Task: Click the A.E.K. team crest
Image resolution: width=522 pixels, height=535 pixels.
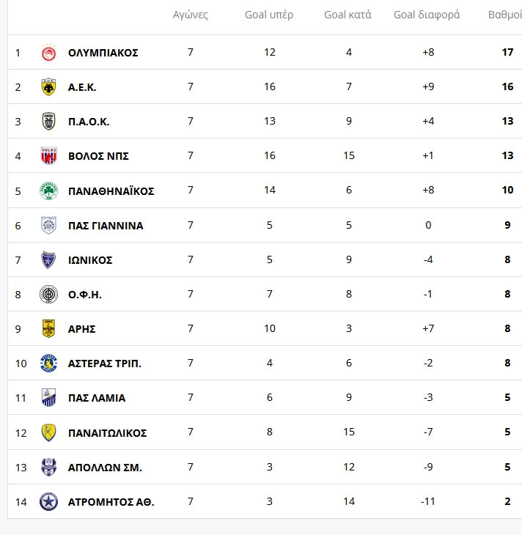Action: (48, 87)
